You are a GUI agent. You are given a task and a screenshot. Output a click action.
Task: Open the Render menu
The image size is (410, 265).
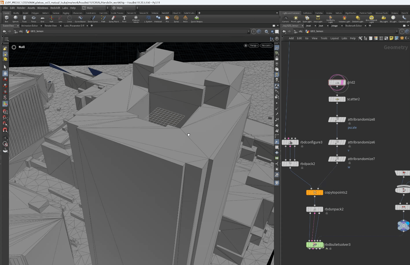pyautogui.click(x=21, y=8)
